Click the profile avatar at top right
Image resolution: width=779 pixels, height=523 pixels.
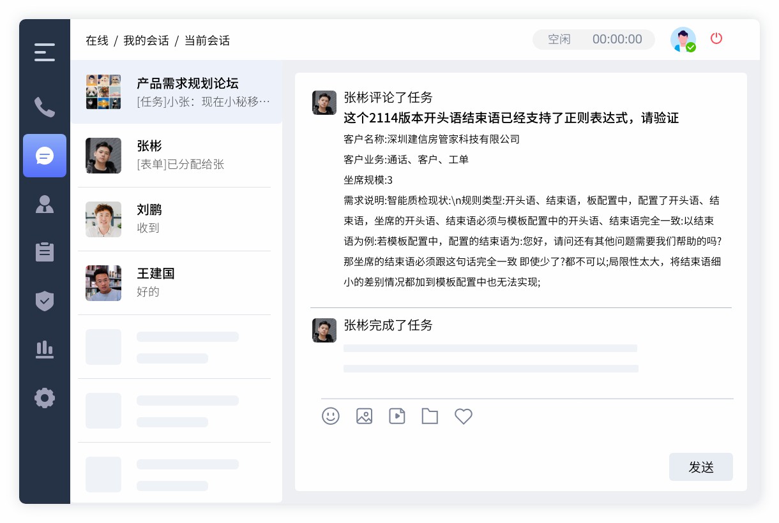click(683, 39)
